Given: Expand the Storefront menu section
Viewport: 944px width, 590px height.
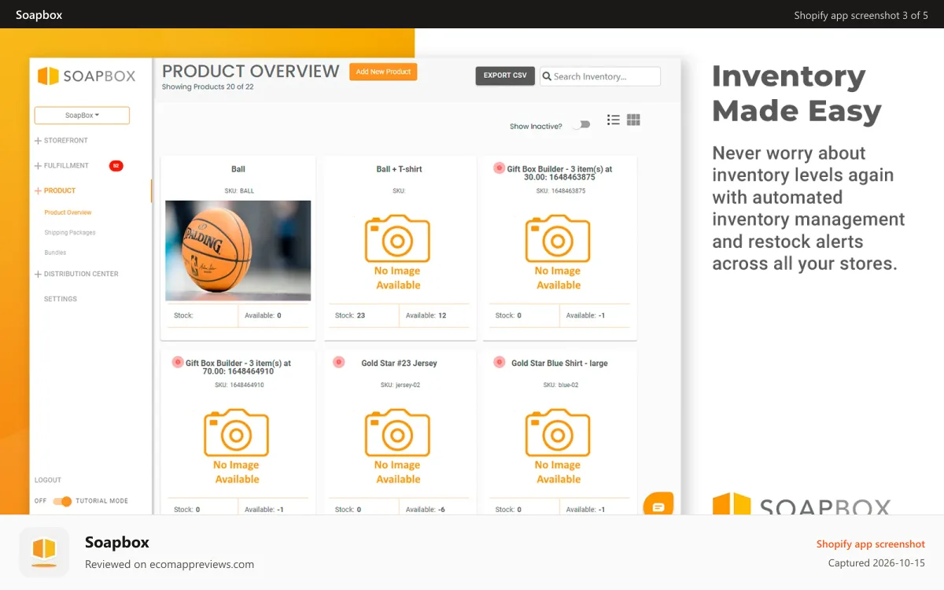Looking at the screenshot, I should pyautogui.click(x=61, y=141).
